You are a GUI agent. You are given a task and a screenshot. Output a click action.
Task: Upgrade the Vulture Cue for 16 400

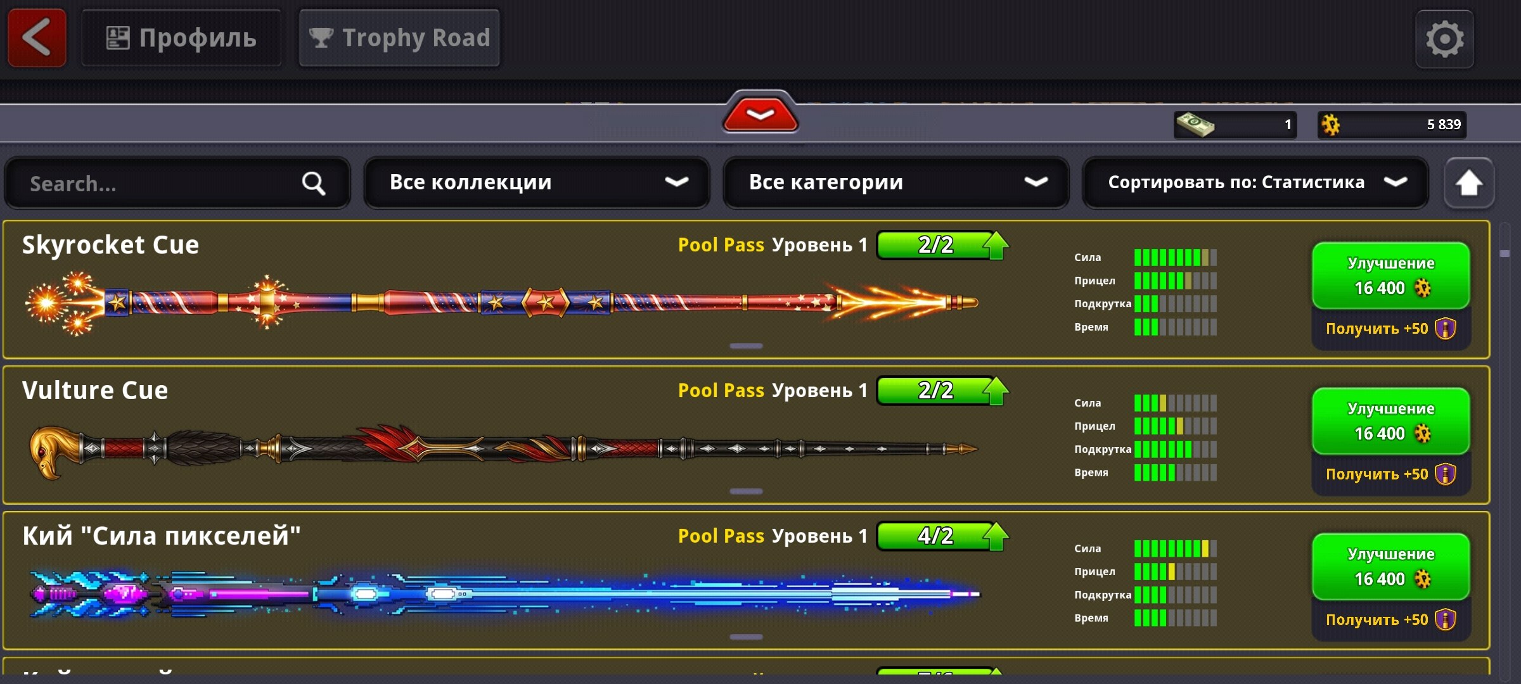coord(1391,421)
